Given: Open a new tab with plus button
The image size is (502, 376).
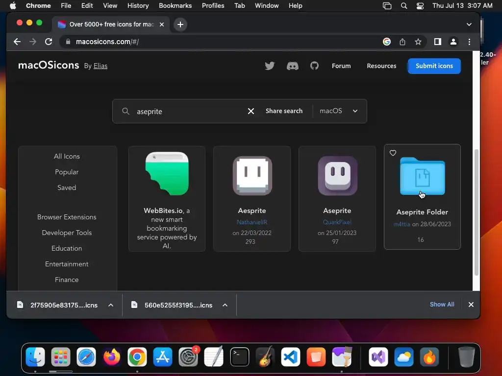Looking at the screenshot, I should [x=180, y=24].
